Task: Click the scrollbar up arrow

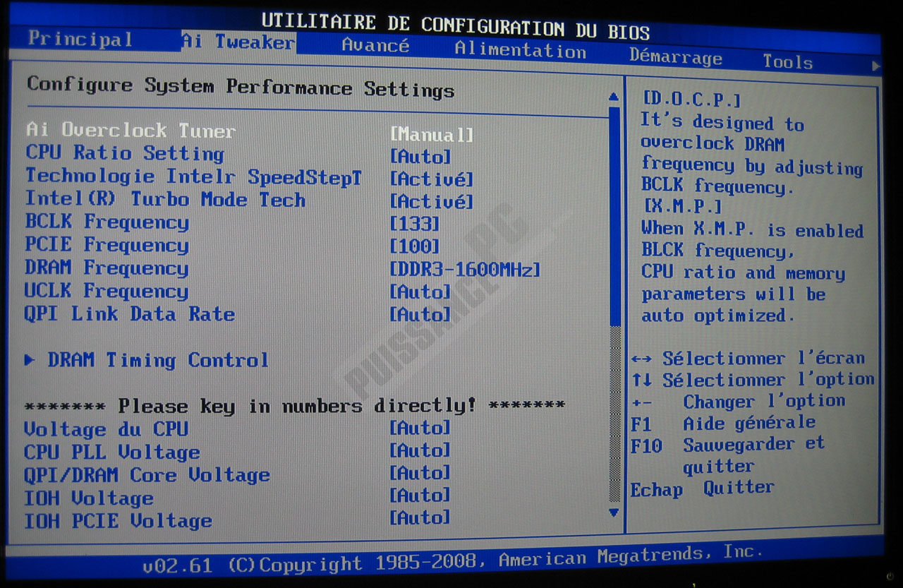Action: coord(613,97)
